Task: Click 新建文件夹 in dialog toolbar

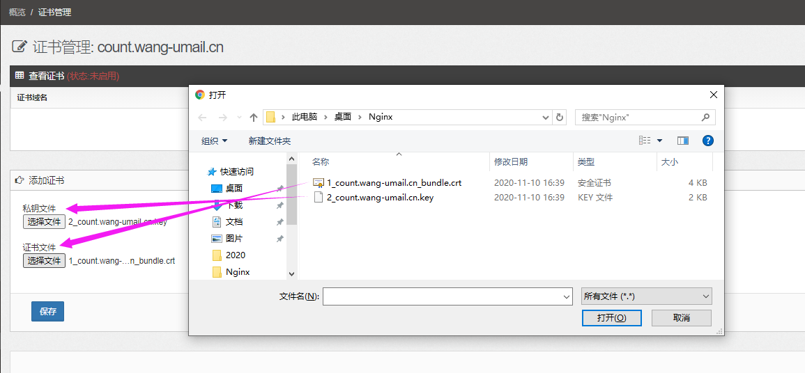Action: 269,141
